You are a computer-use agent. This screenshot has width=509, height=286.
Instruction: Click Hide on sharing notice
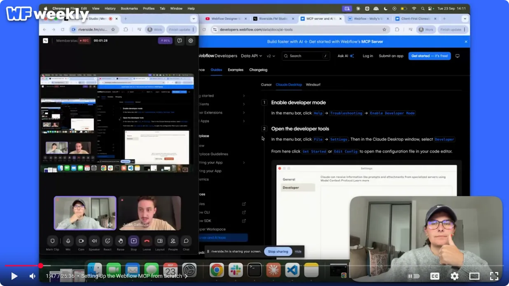[x=298, y=251]
